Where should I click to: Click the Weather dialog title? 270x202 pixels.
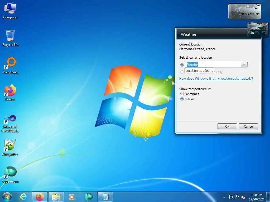click(189, 34)
